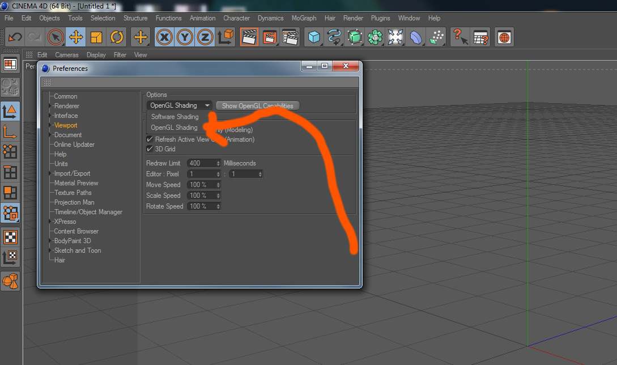
Task: Select Use Texture tool checkerboard icon
Action: click(10, 237)
